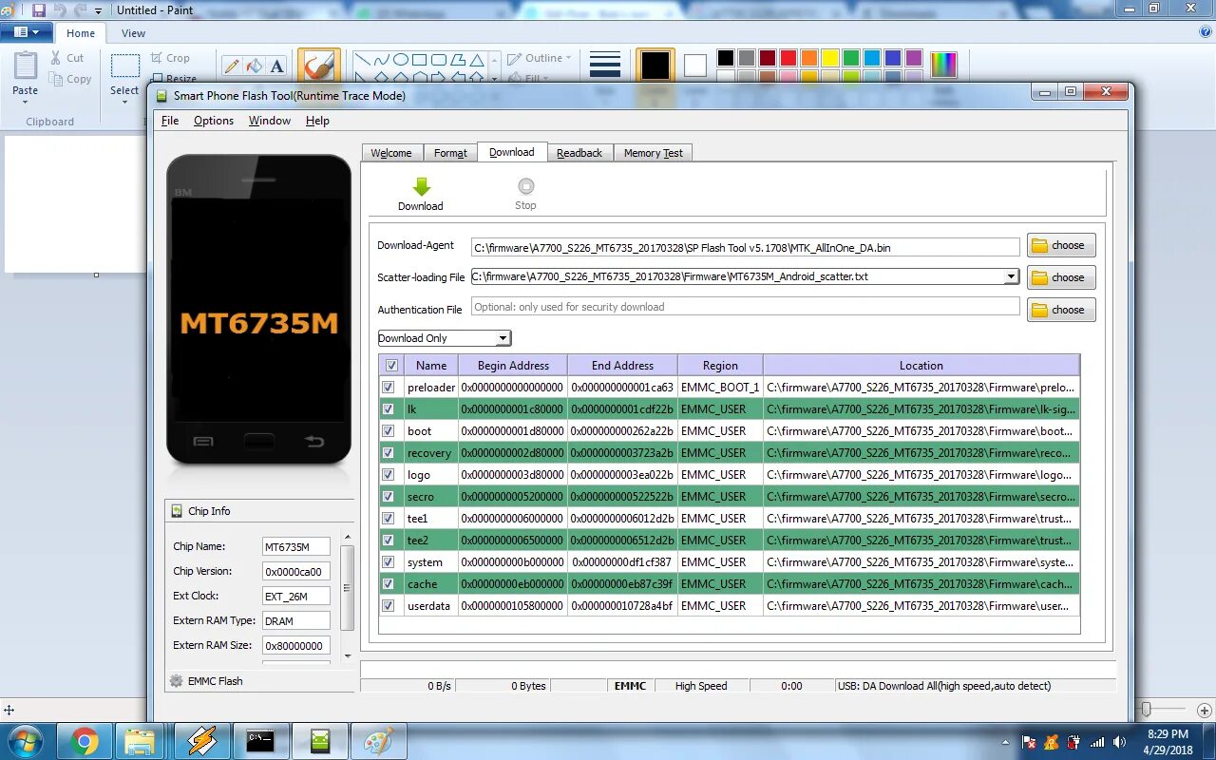The height and width of the screenshot is (760, 1216).
Task: Uncheck the secro partition checkbox
Action: click(388, 497)
